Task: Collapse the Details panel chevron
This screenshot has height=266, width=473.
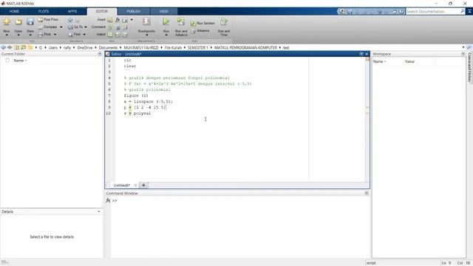Action: tap(98, 211)
